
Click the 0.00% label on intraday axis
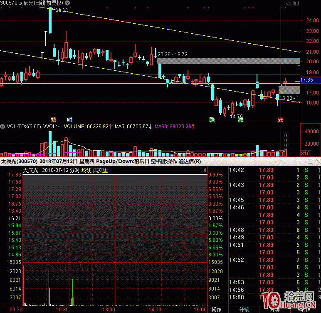[x=215, y=218]
